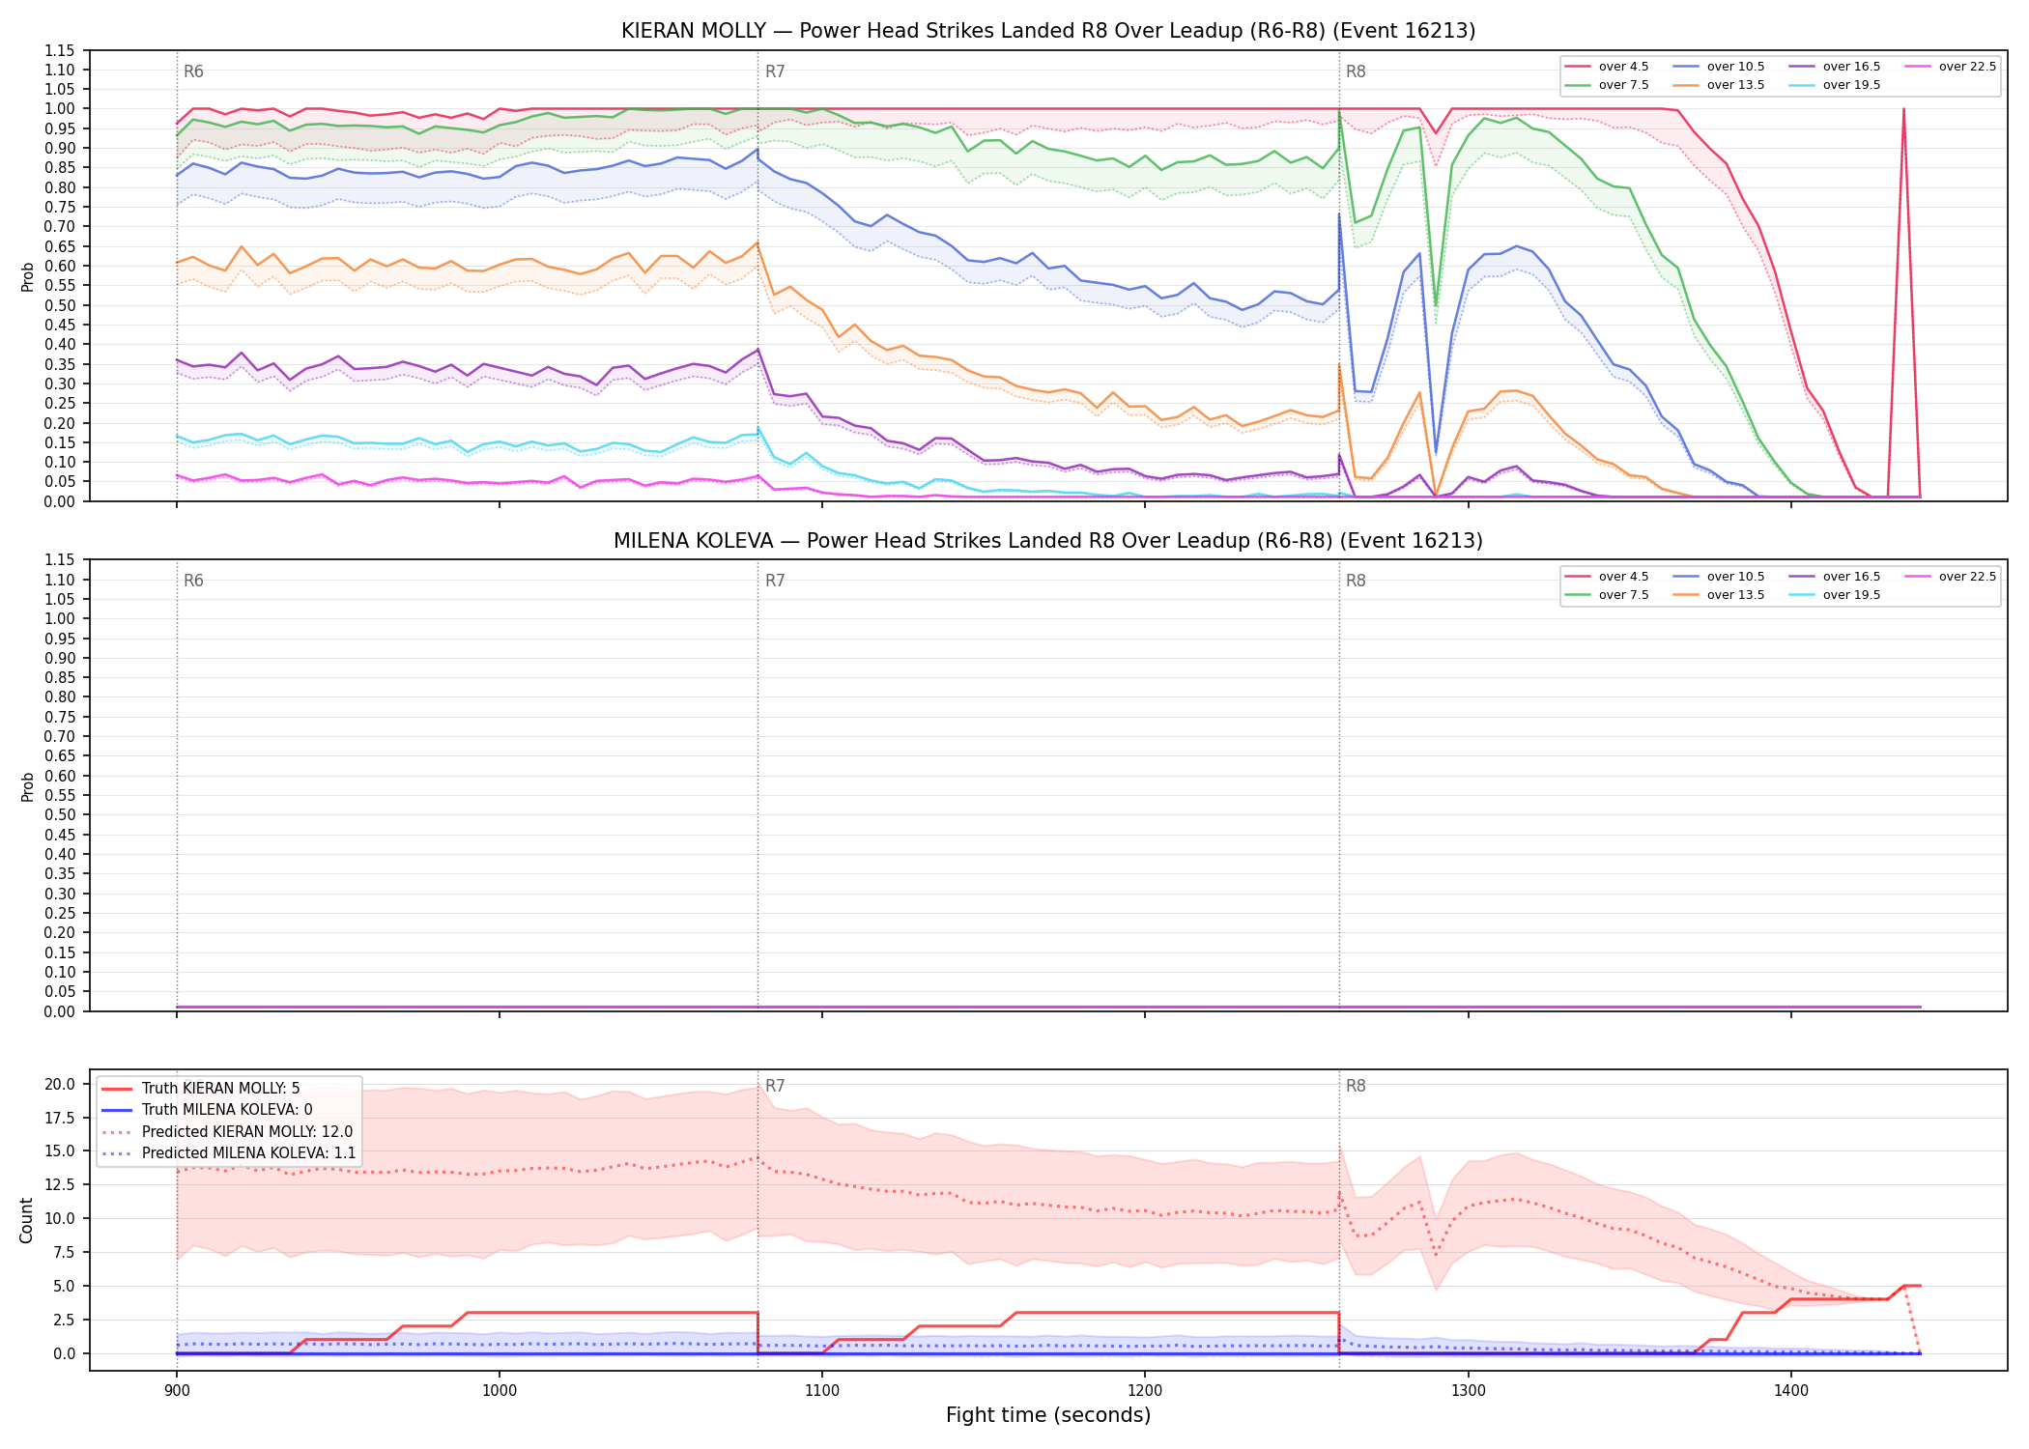
Task: Pick the 12.5 tick on the Count axis
Action: tap(60, 1185)
